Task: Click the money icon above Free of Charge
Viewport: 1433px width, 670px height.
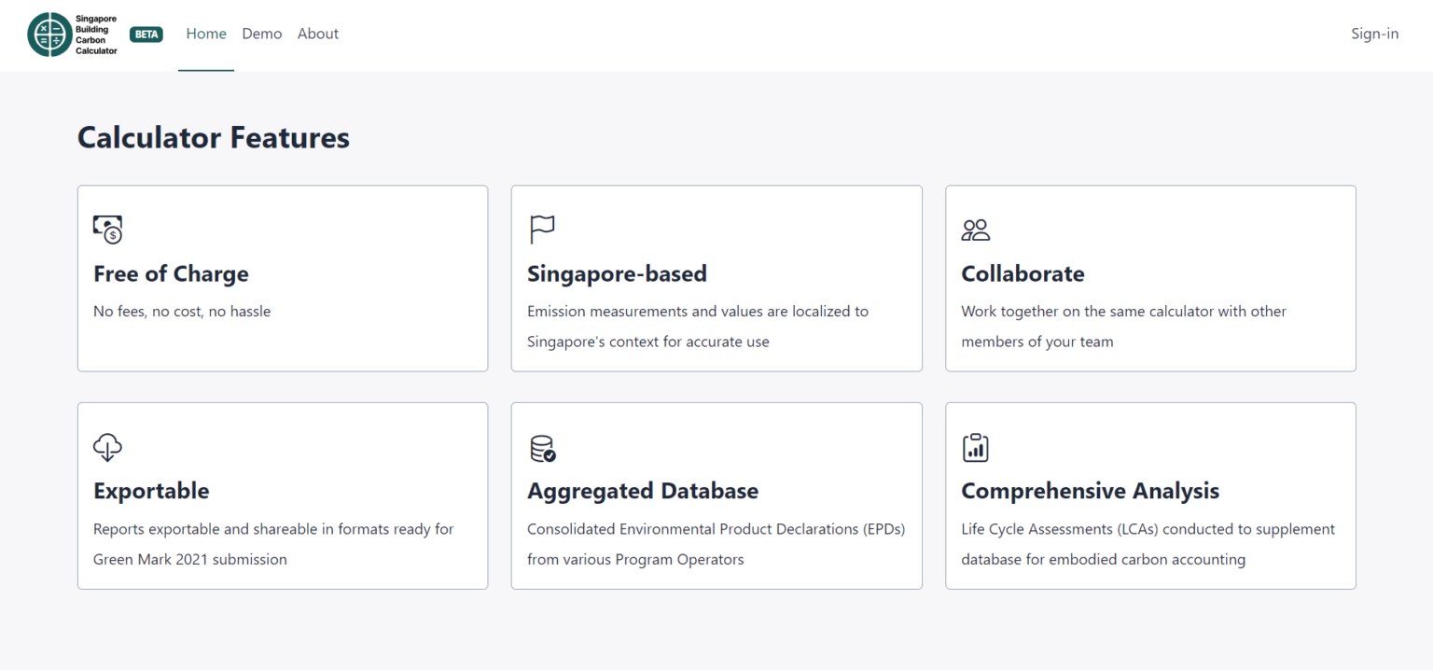Action: coord(108,230)
